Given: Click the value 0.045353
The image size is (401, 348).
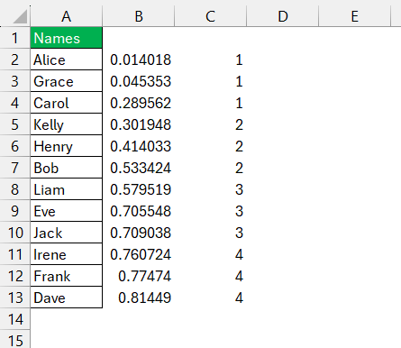Looking at the screenshot, I should point(141,81).
